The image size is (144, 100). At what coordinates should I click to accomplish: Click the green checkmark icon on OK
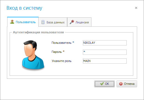[102, 84]
